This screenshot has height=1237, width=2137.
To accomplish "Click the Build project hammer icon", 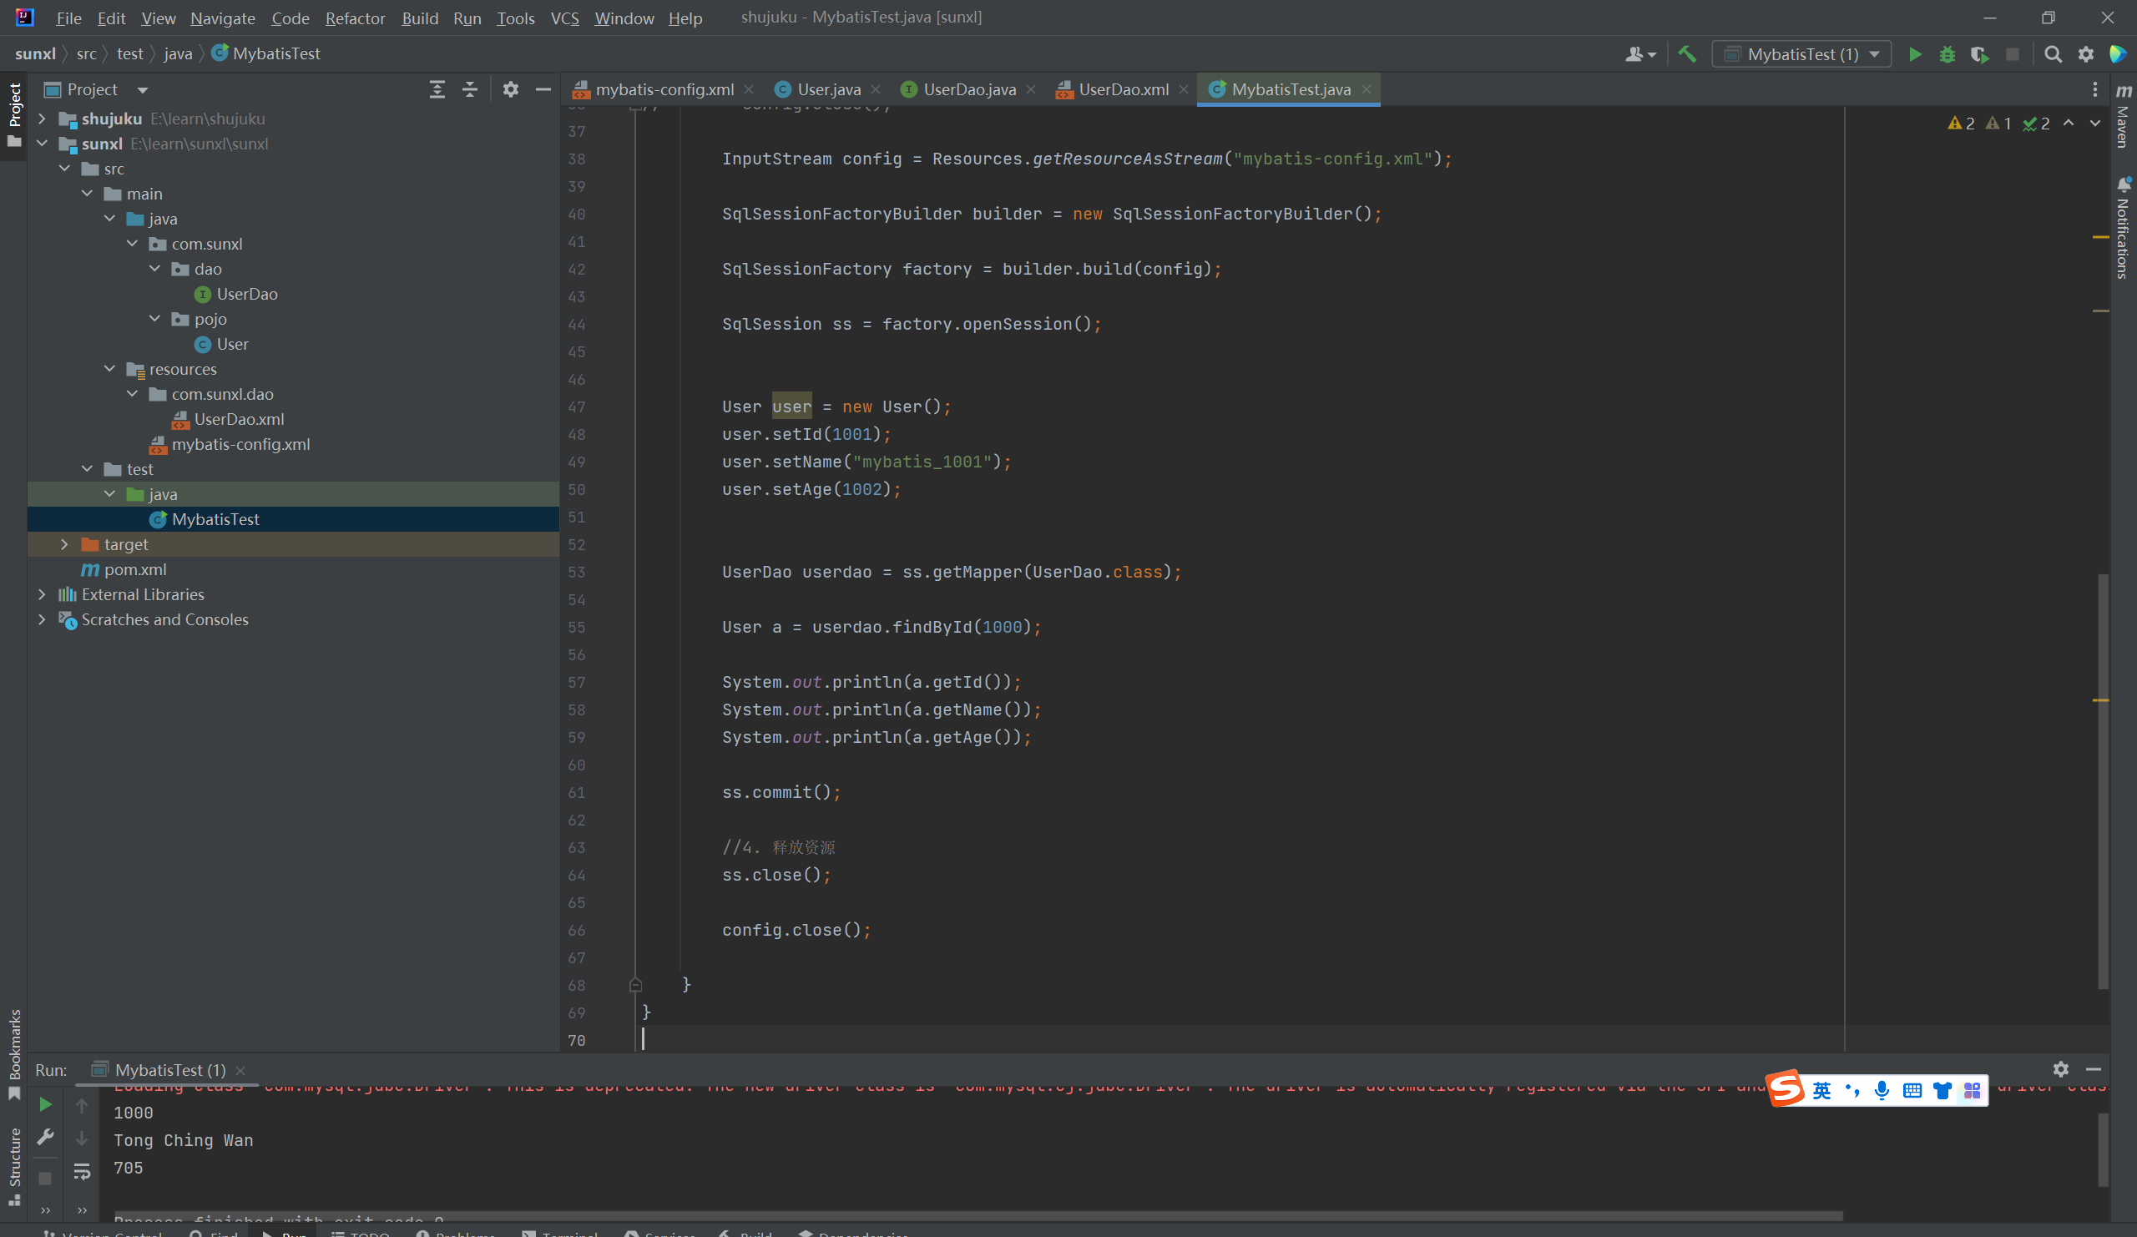I will pos(1687,54).
